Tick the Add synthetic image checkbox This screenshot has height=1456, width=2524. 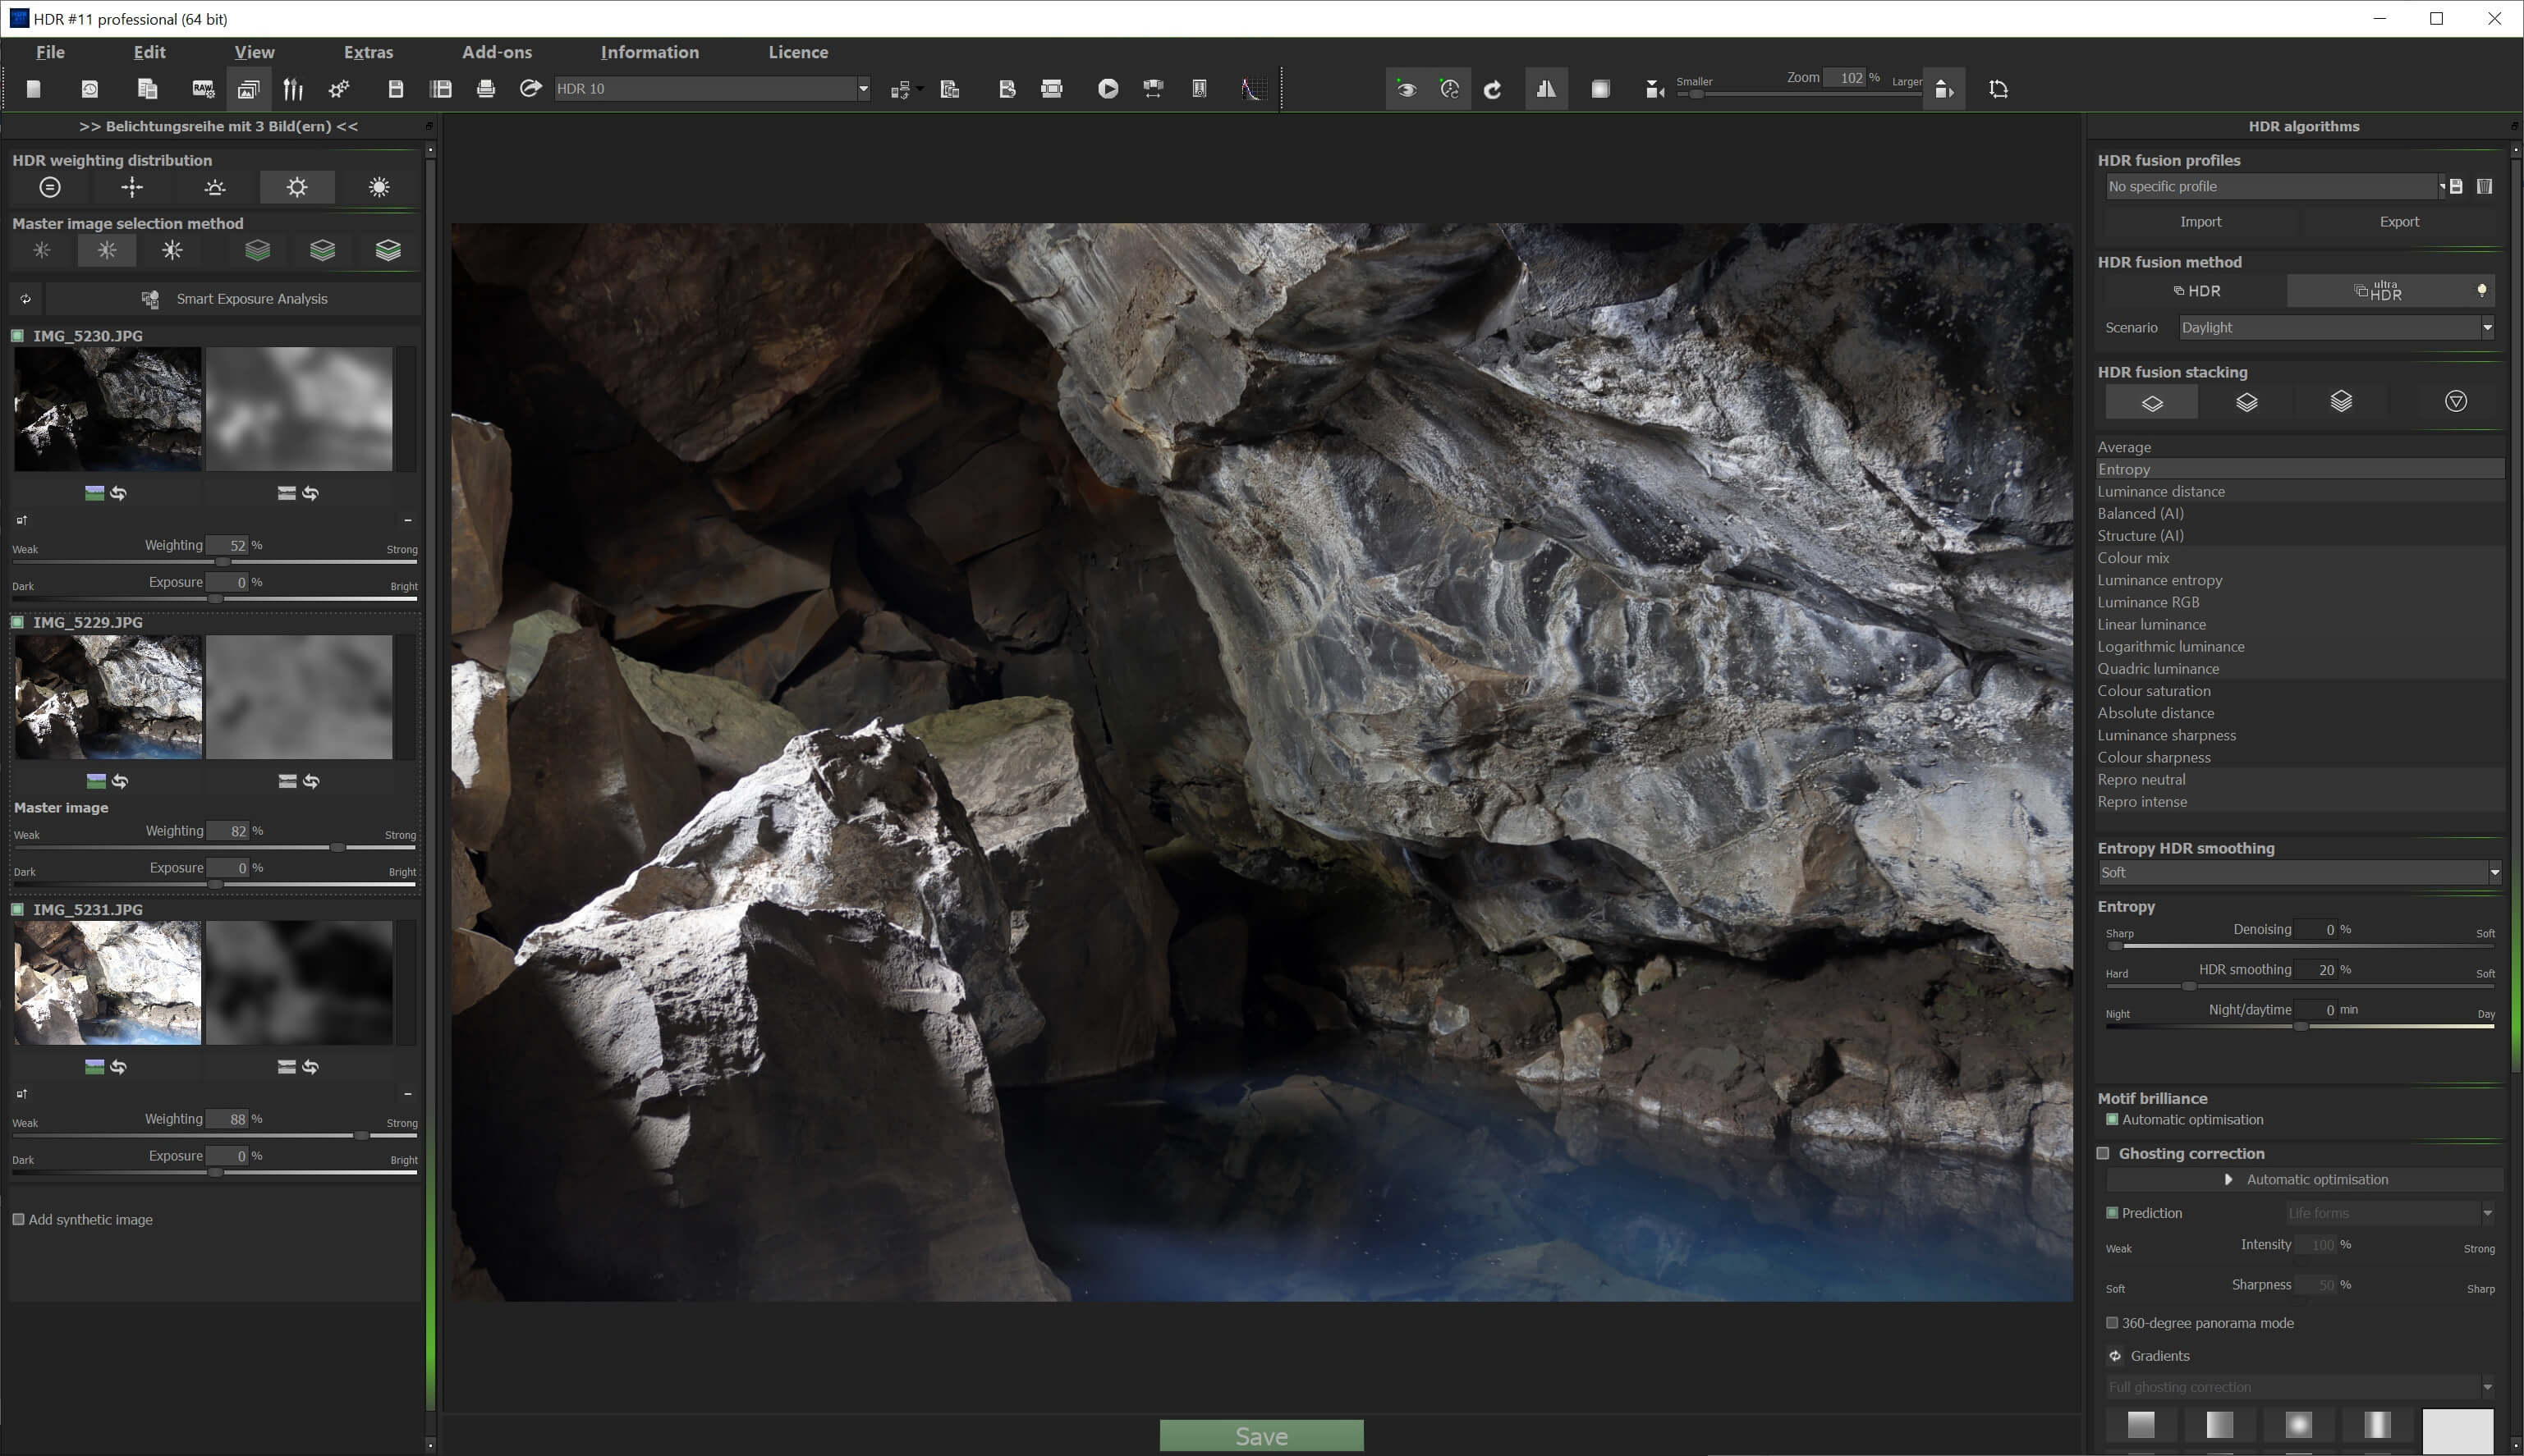[x=18, y=1219]
